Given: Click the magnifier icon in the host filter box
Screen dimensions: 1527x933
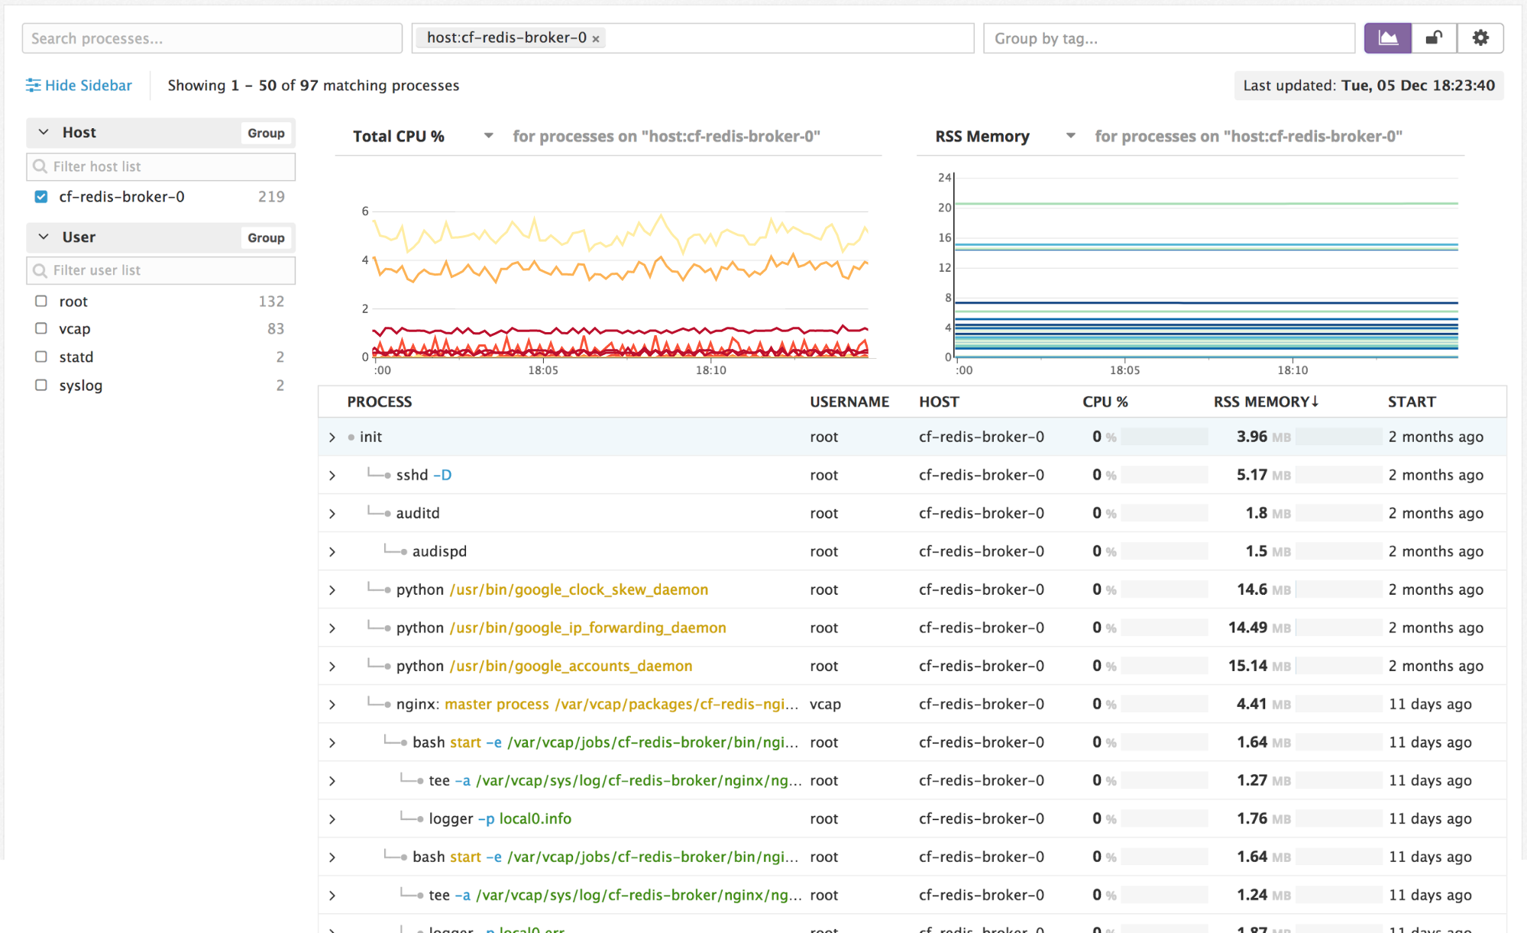Looking at the screenshot, I should point(40,166).
